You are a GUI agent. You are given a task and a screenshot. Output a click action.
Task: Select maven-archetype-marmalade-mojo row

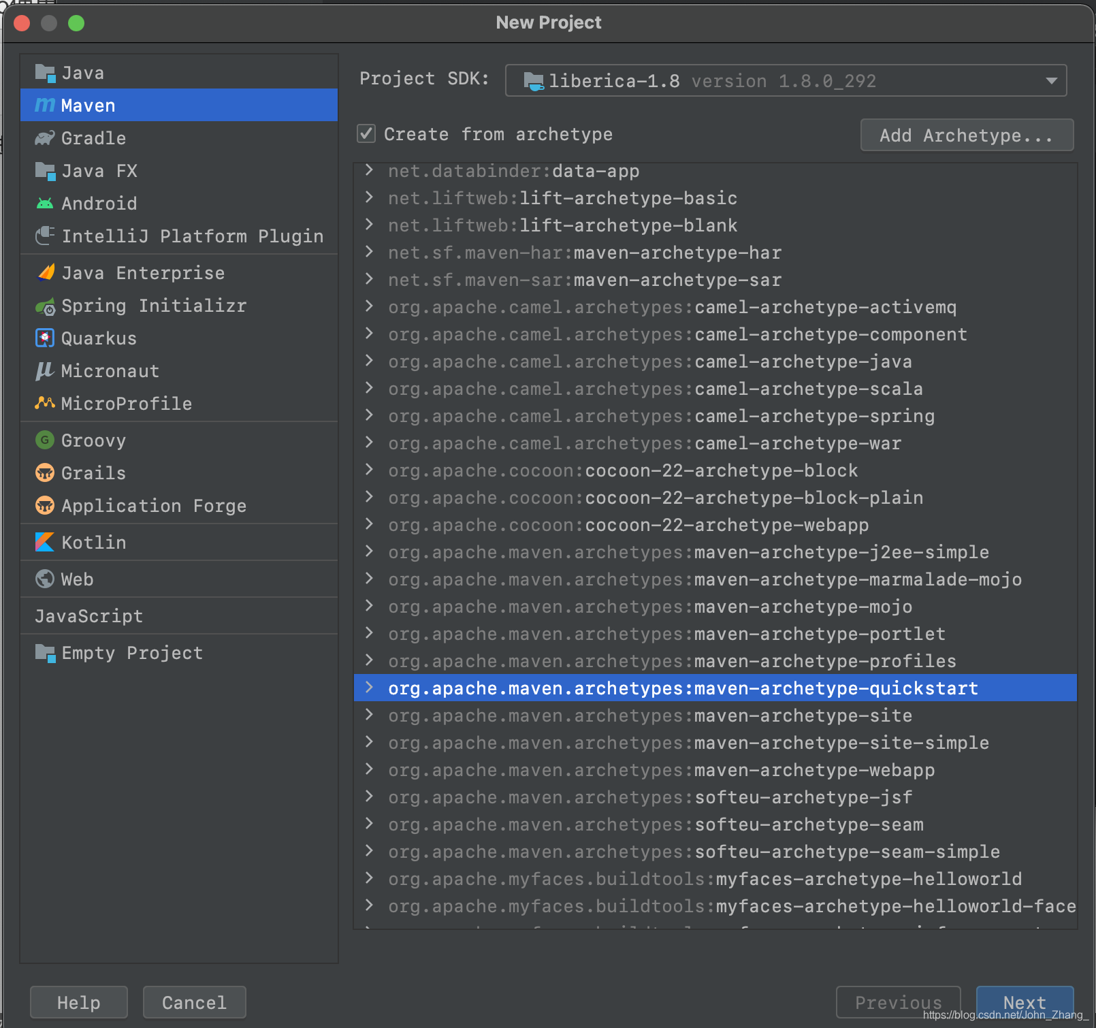[x=715, y=579]
